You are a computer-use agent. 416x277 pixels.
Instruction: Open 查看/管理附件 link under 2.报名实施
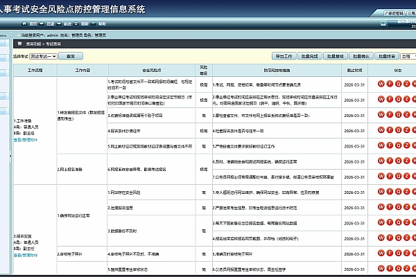(26, 256)
